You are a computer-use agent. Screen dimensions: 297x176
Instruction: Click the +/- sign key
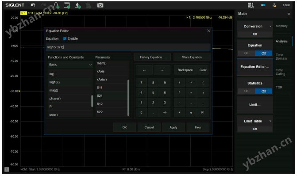tap(165, 113)
